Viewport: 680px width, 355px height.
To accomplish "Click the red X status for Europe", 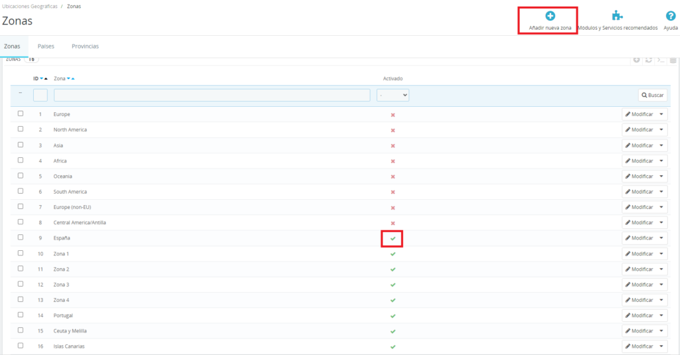I will 393,115.
